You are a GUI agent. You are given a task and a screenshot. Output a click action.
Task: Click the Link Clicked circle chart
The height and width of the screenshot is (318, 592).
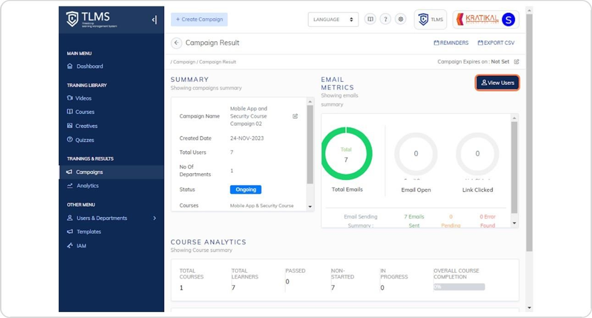pos(478,153)
